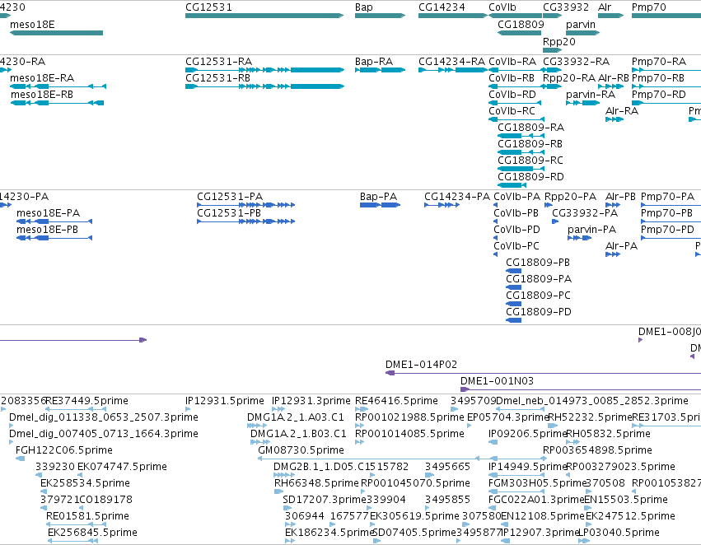The width and height of the screenshot is (701, 545).
Task: Click the CG33932-RA transcript label
Action: click(576, 62)
